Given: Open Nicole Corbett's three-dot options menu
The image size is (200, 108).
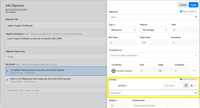Looking at the screenshot, I should tap(194, 71).
